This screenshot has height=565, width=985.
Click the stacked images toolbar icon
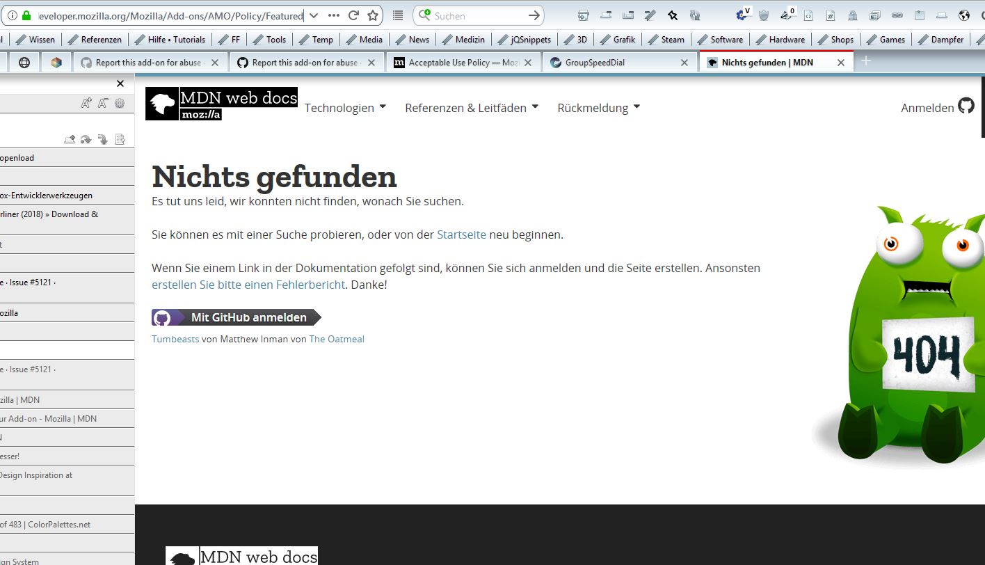875,15
